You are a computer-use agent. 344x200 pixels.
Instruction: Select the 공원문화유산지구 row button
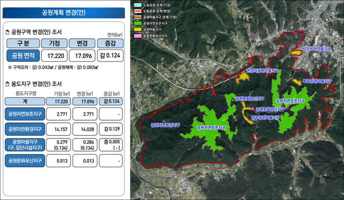click(x=25, y=161)
